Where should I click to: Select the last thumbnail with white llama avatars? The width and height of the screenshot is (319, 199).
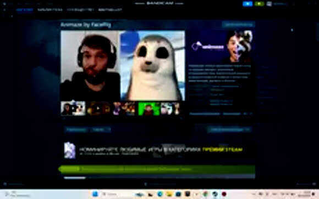click(x=170, y=109)
